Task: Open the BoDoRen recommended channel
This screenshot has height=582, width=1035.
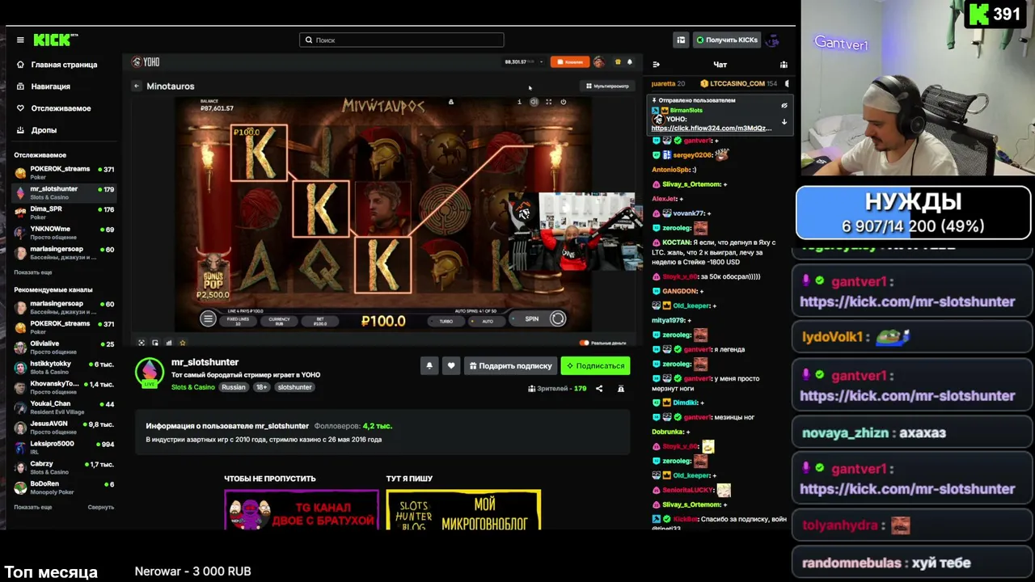Action: pos(65,487)
